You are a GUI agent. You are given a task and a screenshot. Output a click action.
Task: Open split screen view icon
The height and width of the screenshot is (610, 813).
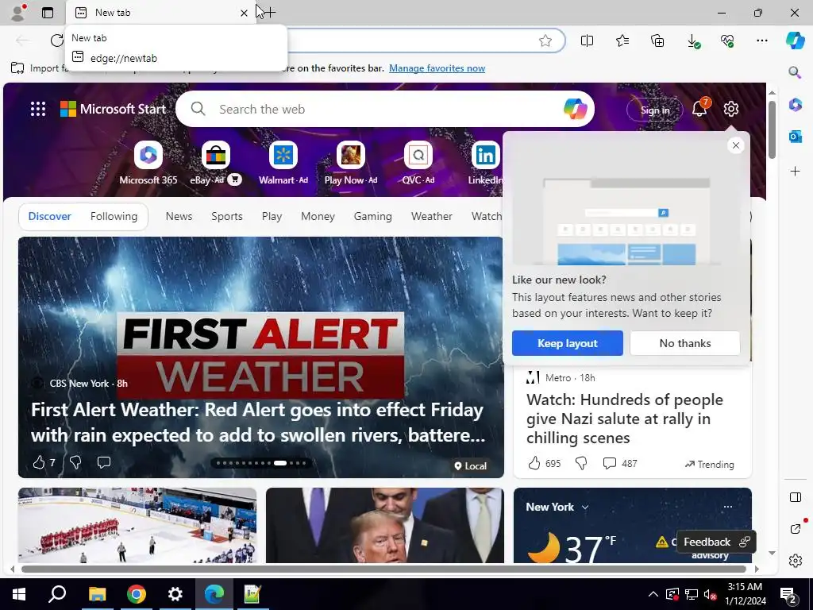tap(587, 41)
